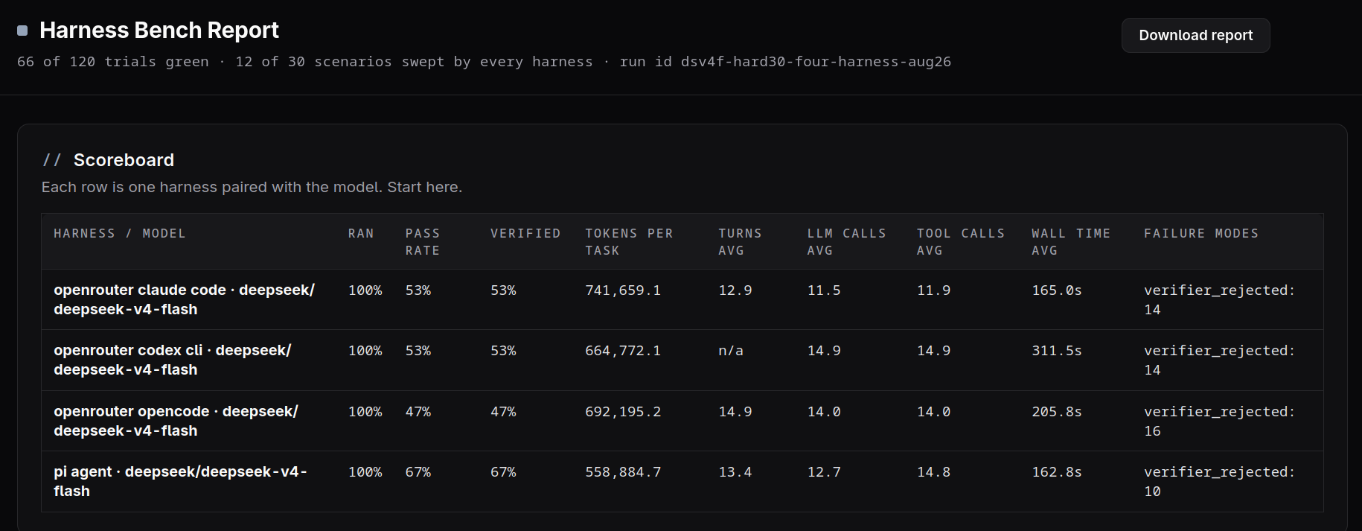1362x531 pixels.
Task: Click the n/a turns value for codex cli
Action: coord(731,351)
